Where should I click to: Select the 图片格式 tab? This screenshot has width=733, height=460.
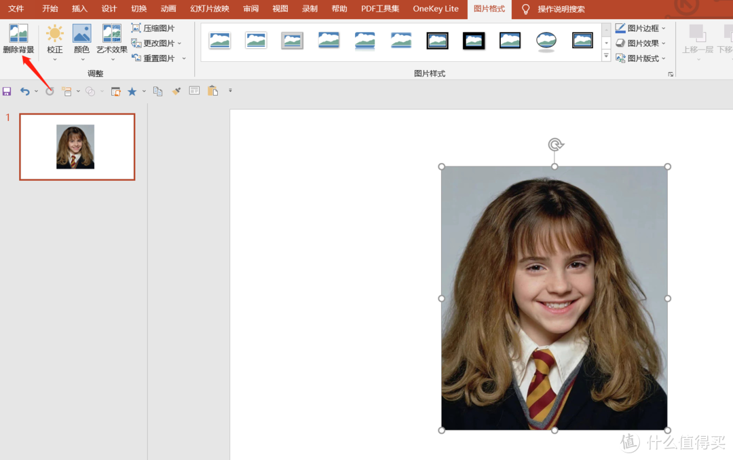click(x=489, y=9)
